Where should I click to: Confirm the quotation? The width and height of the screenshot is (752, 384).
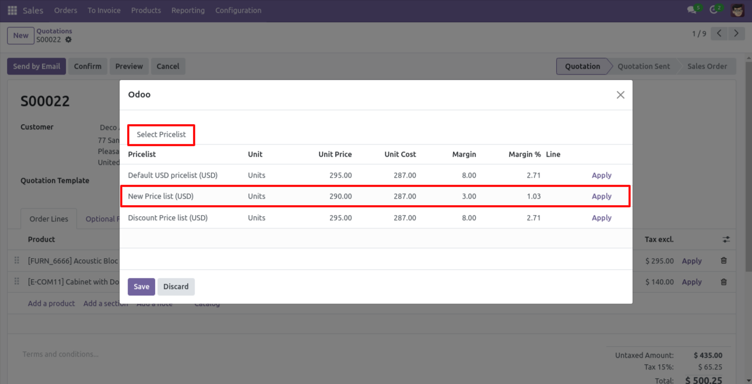(x=87, y=66)
